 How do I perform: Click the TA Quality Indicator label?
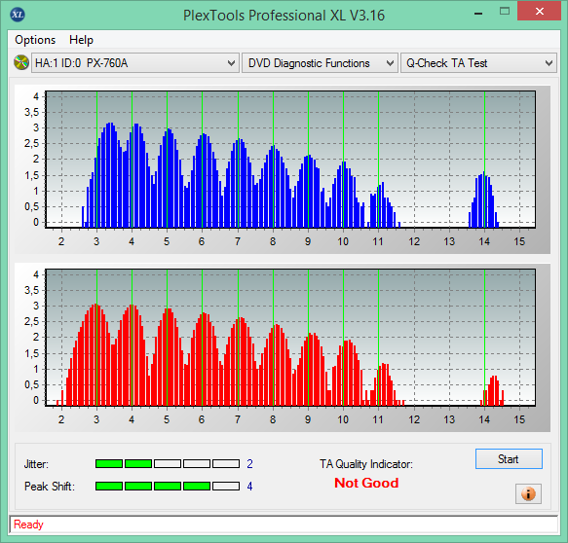coord(366,464)
